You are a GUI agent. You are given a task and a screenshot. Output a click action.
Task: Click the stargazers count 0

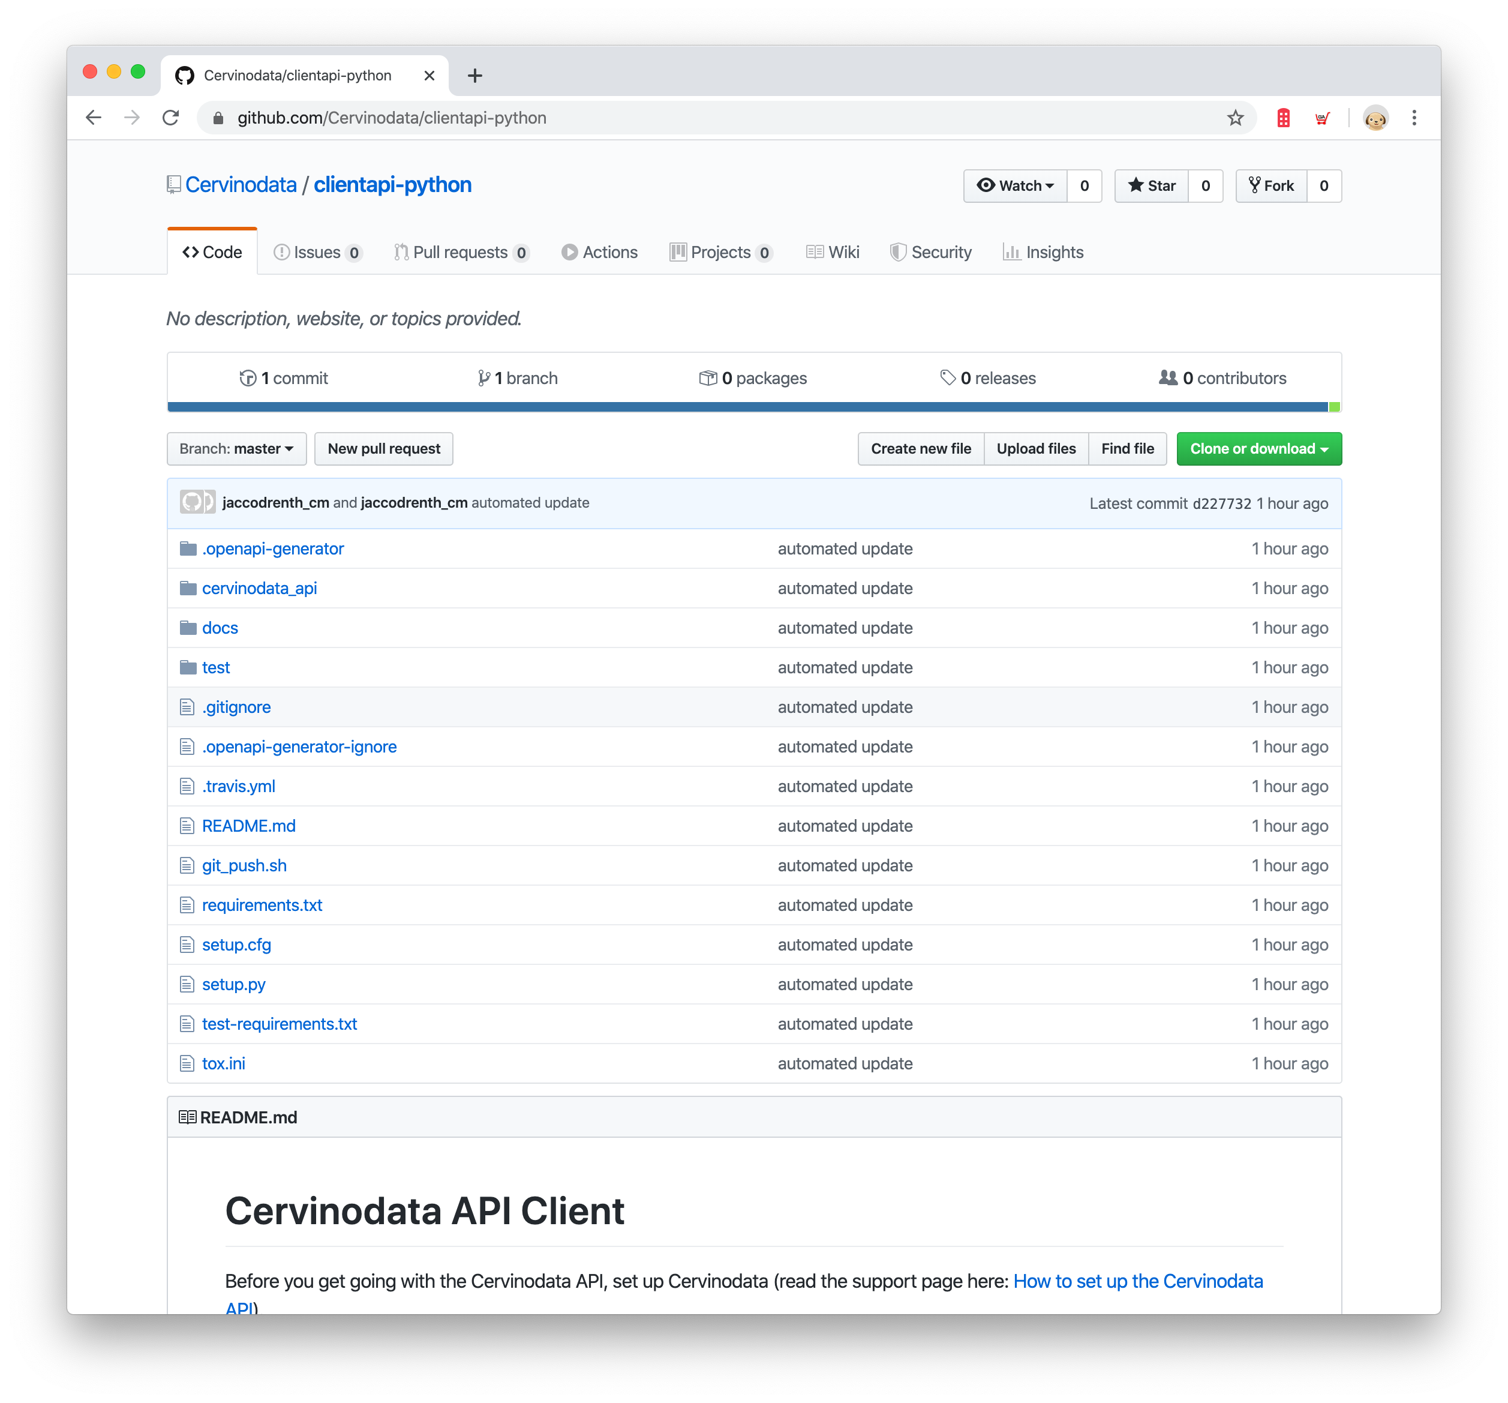point(1205,186)
